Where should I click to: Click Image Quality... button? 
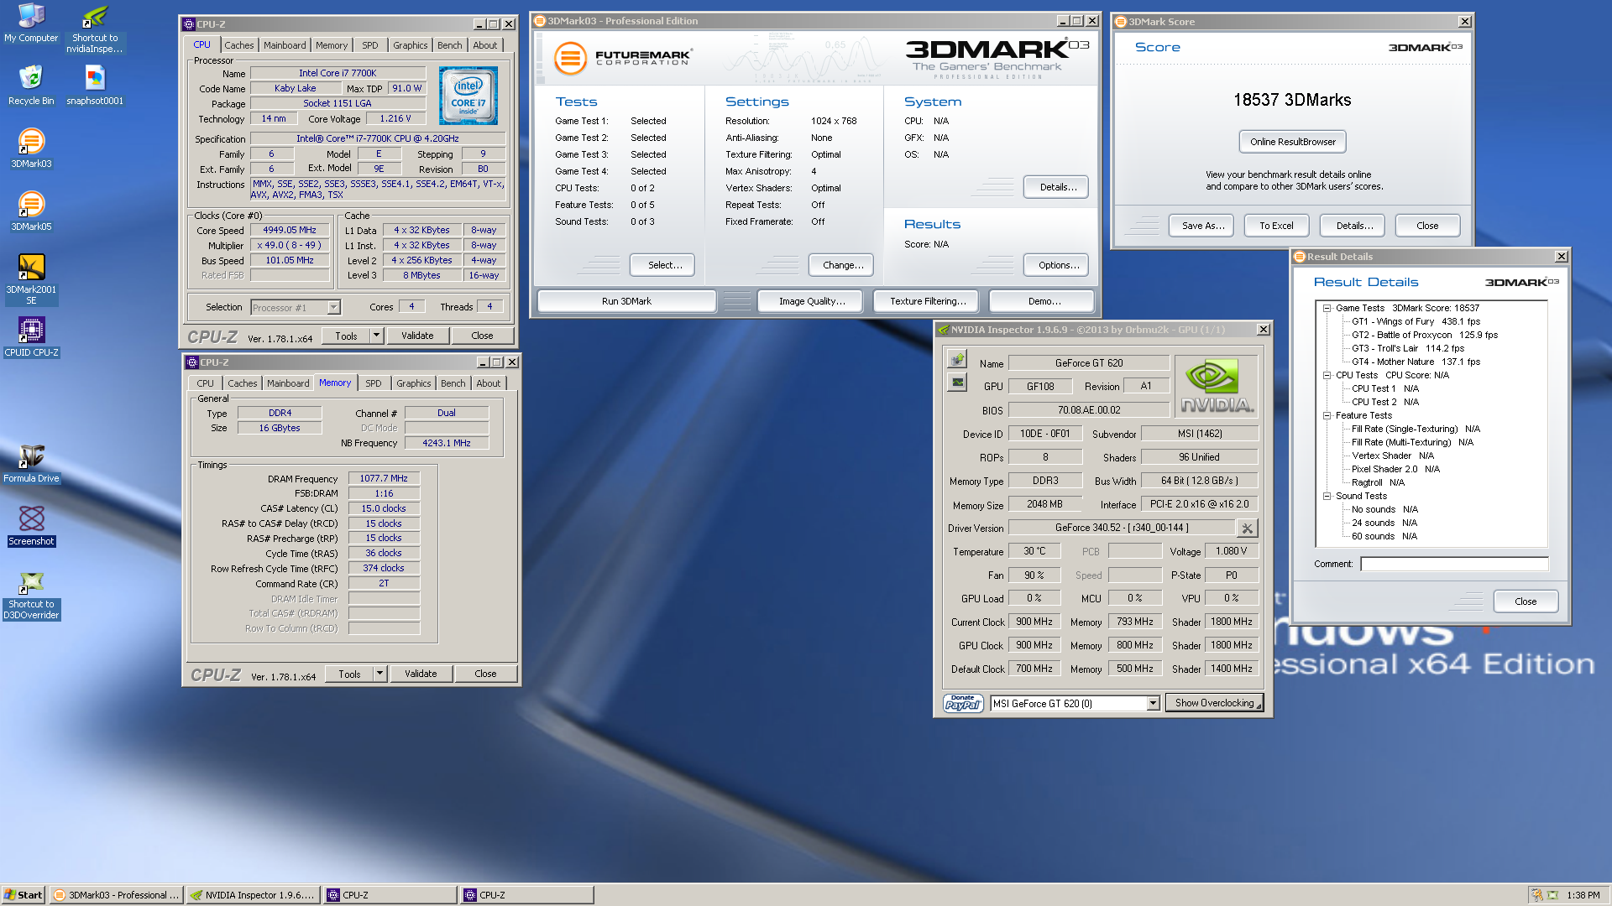(812, 301)
